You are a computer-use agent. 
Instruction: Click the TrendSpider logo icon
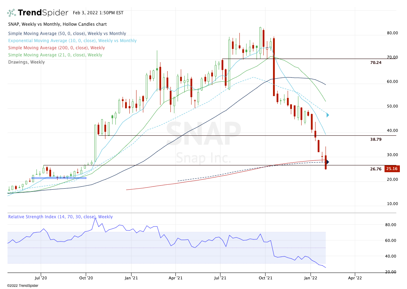[11, 13]
